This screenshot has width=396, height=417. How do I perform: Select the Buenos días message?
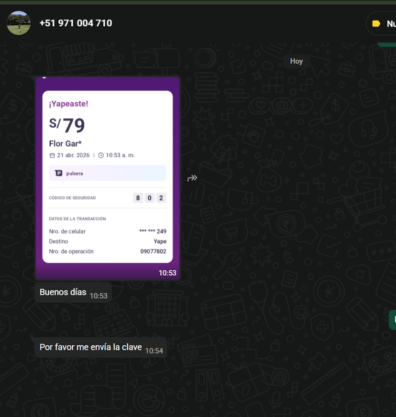(x=73, y=292)
